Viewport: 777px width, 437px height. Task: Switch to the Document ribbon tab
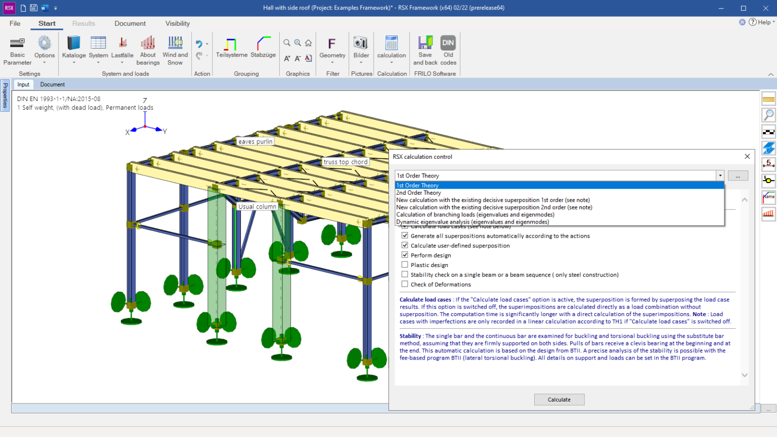tap(130, 23)
